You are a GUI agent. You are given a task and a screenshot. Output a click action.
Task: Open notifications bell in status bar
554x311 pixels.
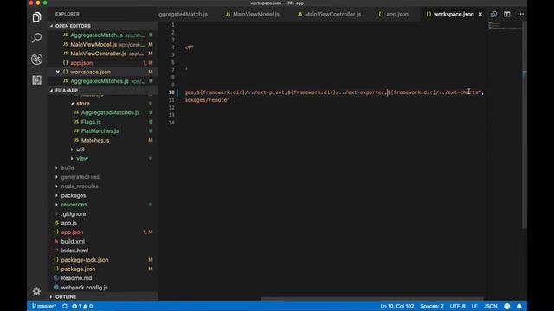519,306
